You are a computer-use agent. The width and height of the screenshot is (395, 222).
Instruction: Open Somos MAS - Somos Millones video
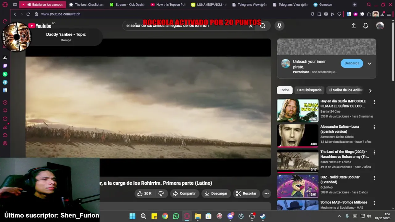click(x=344, y=202)
